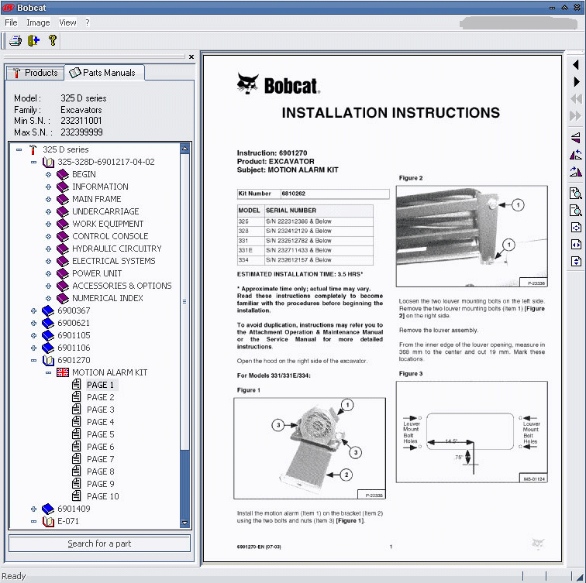The height and width of the screenshot is (583, 586).
Task: Go to next page with right arrow
Action: point(576,81)
